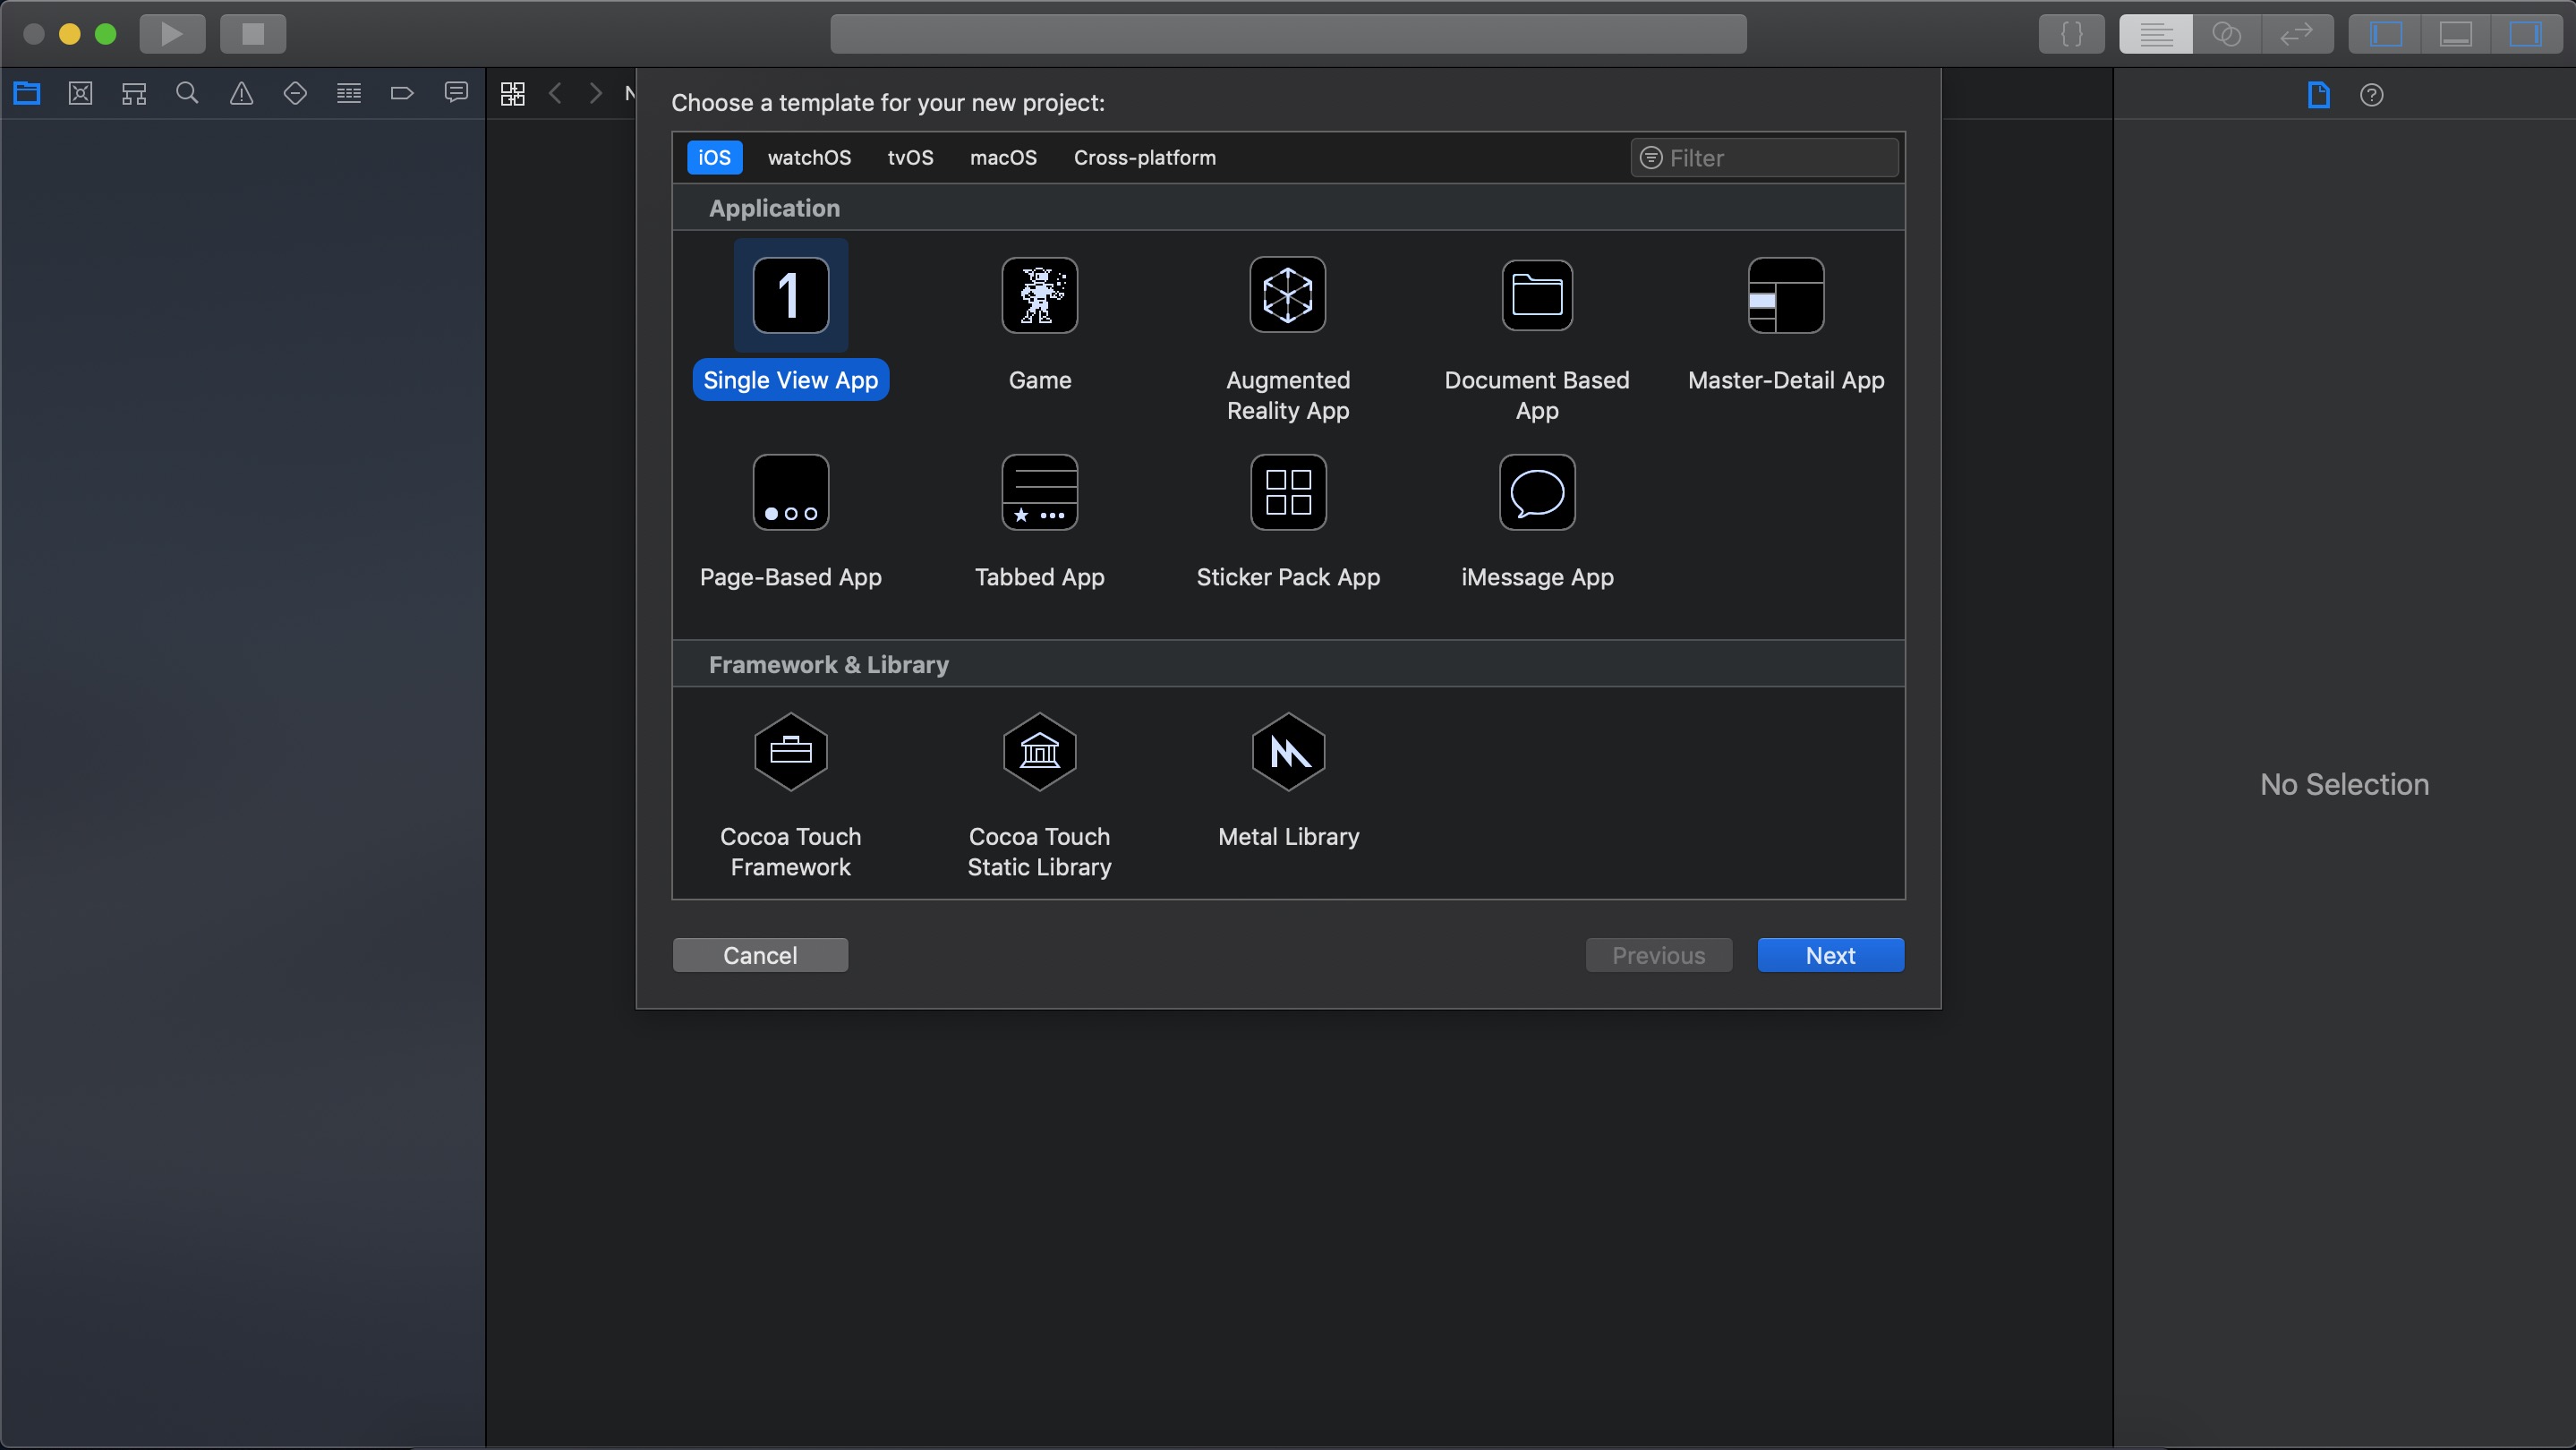The image size is (2576, 1450).
Task: Click the Run play button
Action: [172, 34]
